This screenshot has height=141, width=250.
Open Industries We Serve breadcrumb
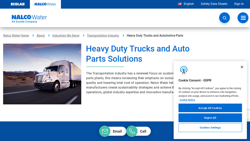click(x=66, y=35)
